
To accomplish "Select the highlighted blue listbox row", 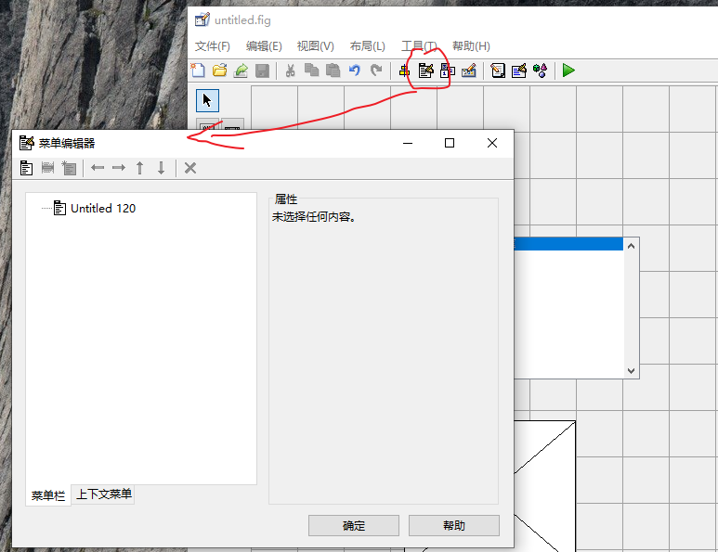I will click(x=568, y=244).
